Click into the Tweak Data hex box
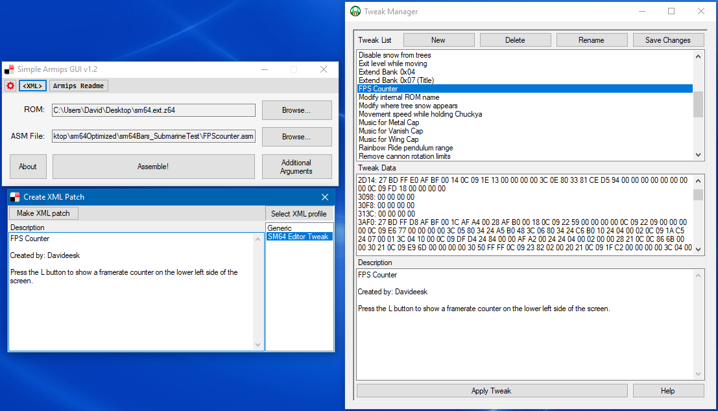718x411 pixels. 525,214
